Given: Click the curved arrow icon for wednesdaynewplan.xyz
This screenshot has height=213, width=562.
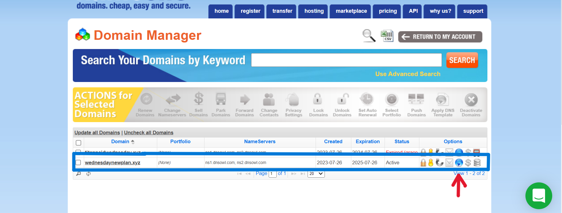Looking at the screenshot, I should pos(439,162).
